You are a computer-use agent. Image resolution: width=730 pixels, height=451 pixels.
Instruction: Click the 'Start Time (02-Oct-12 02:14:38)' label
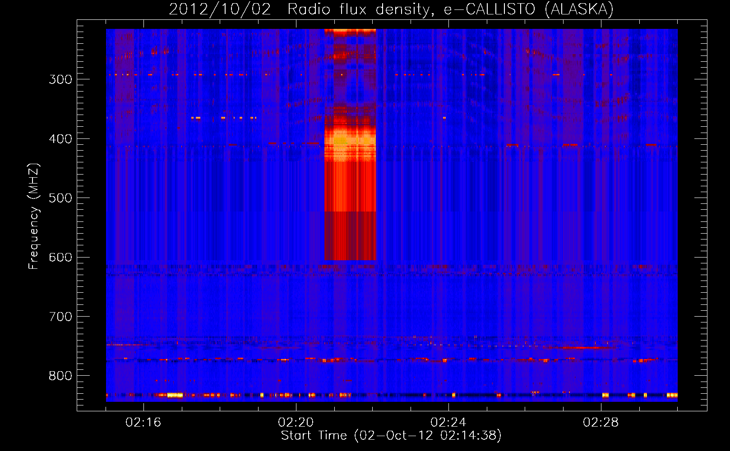(391, 435)
